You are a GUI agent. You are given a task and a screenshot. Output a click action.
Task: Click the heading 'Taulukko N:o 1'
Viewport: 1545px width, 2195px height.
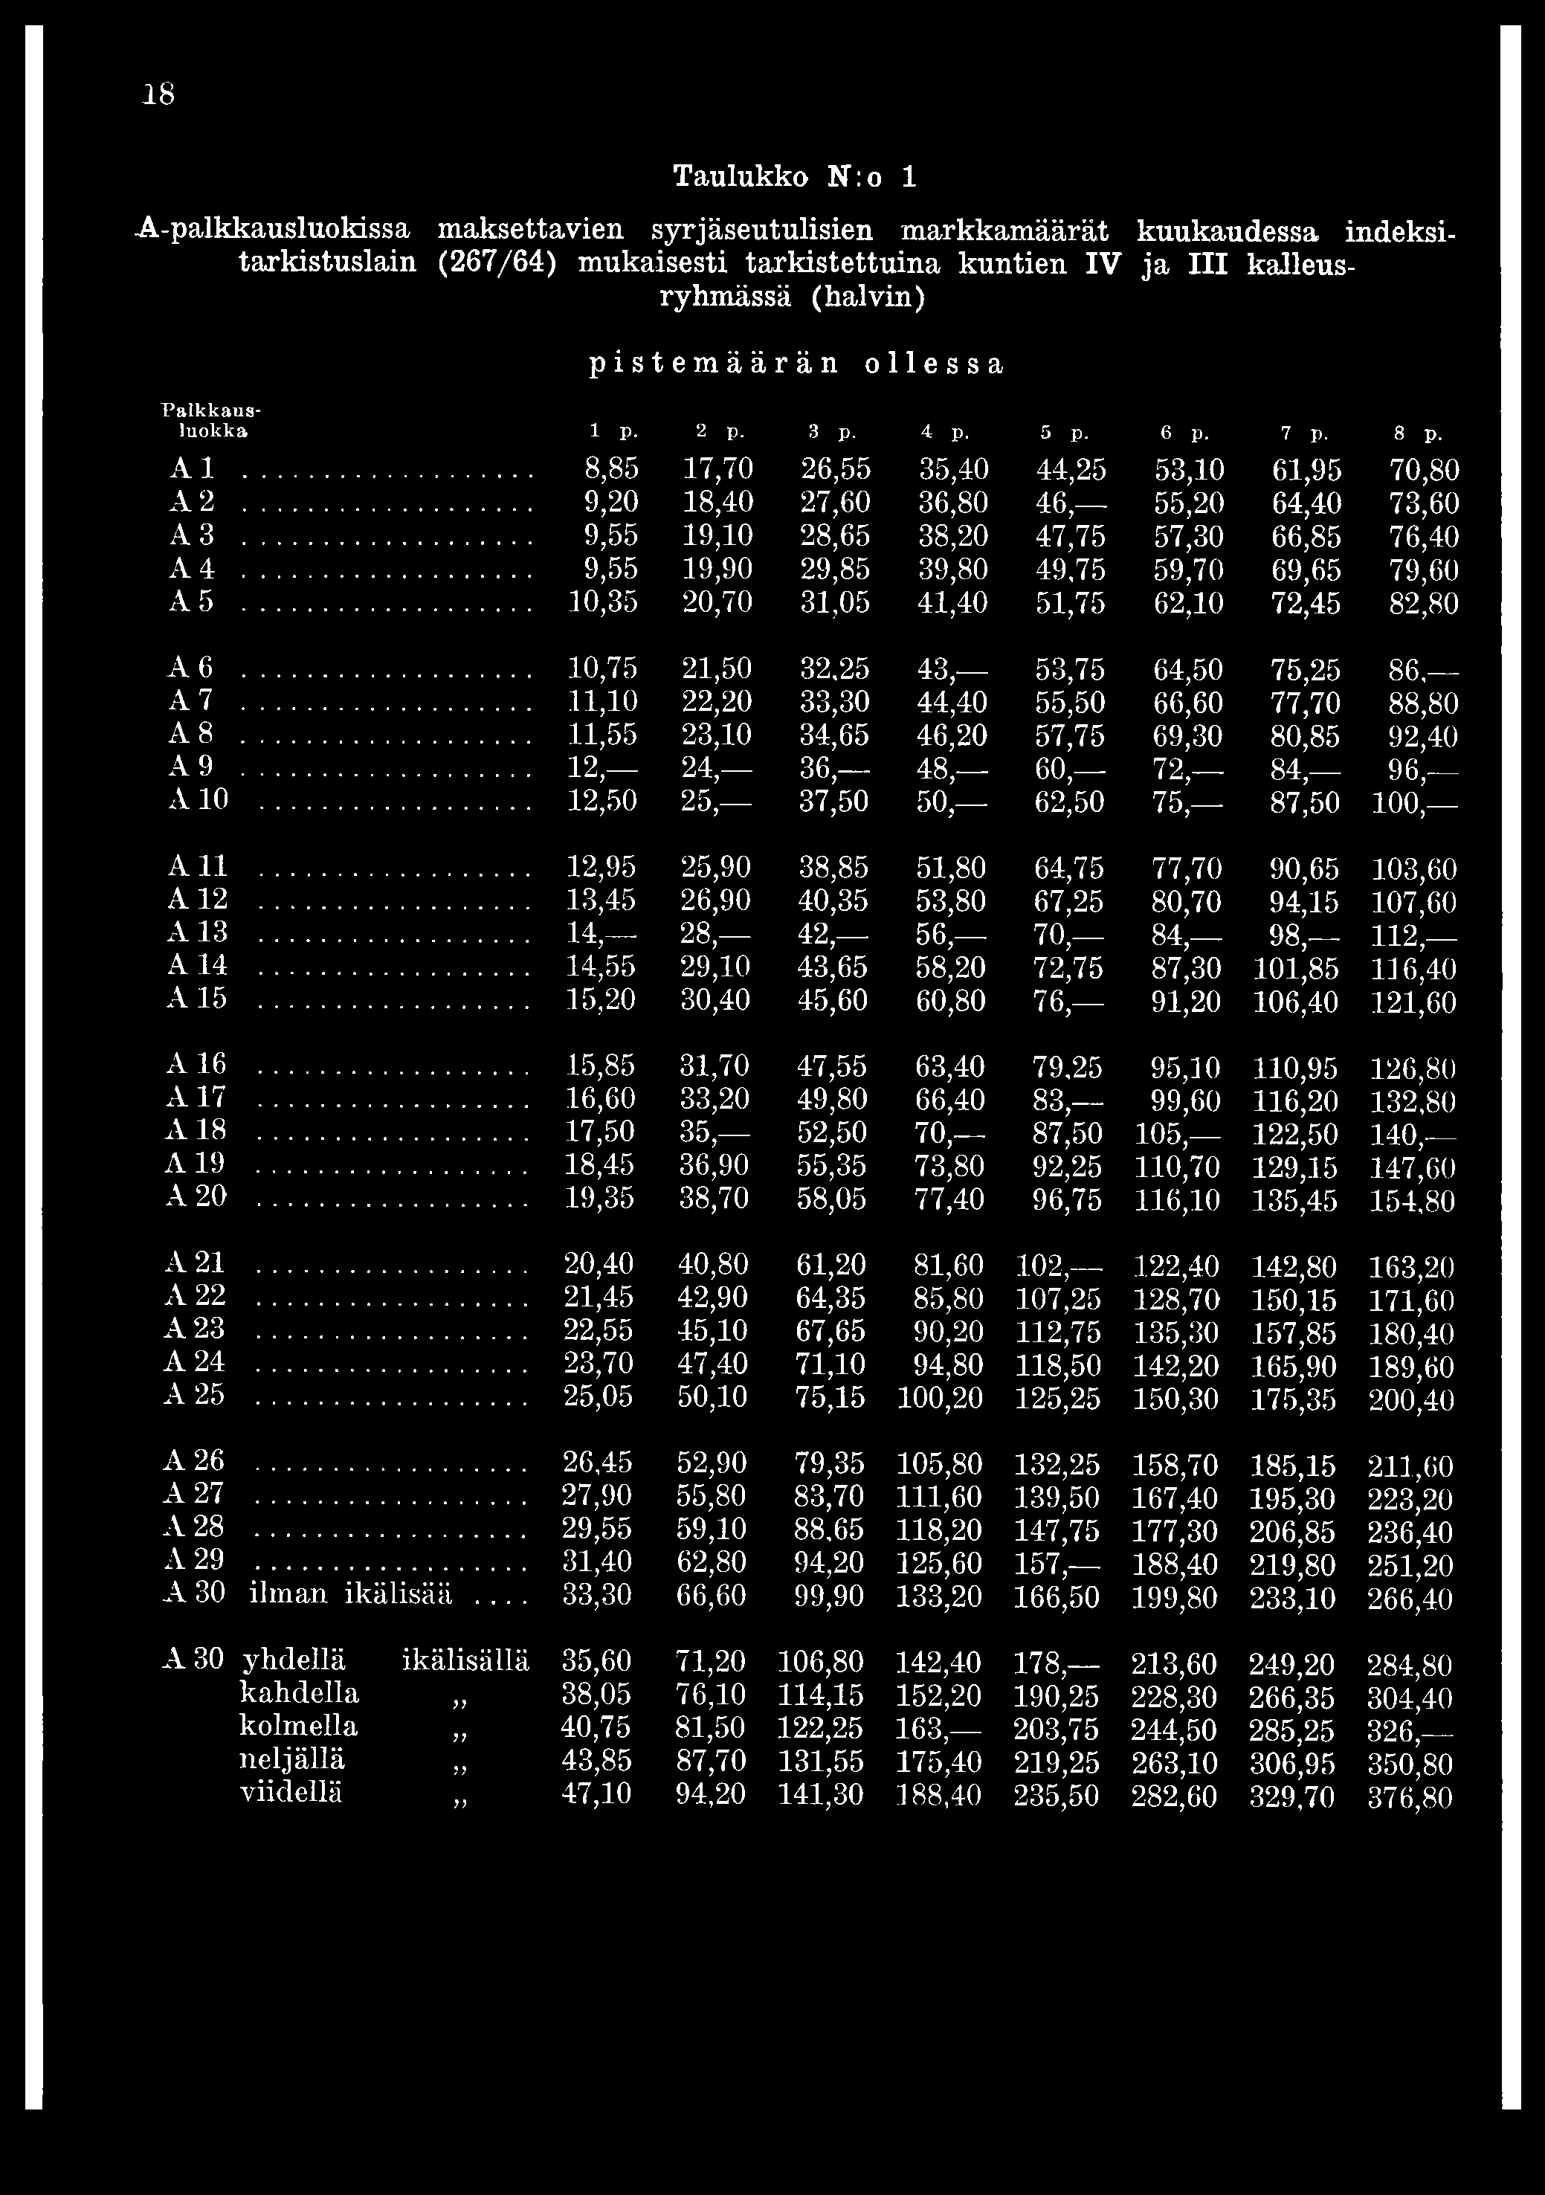tap(795, 176)
